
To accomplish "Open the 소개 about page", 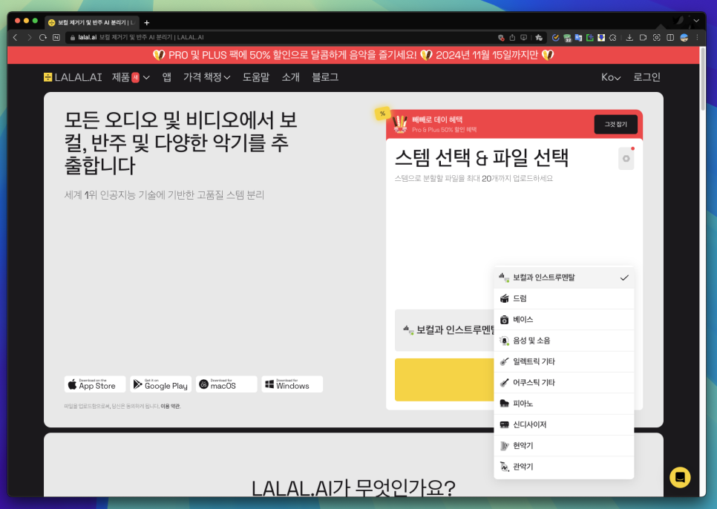I will click(x=291, y=77).
